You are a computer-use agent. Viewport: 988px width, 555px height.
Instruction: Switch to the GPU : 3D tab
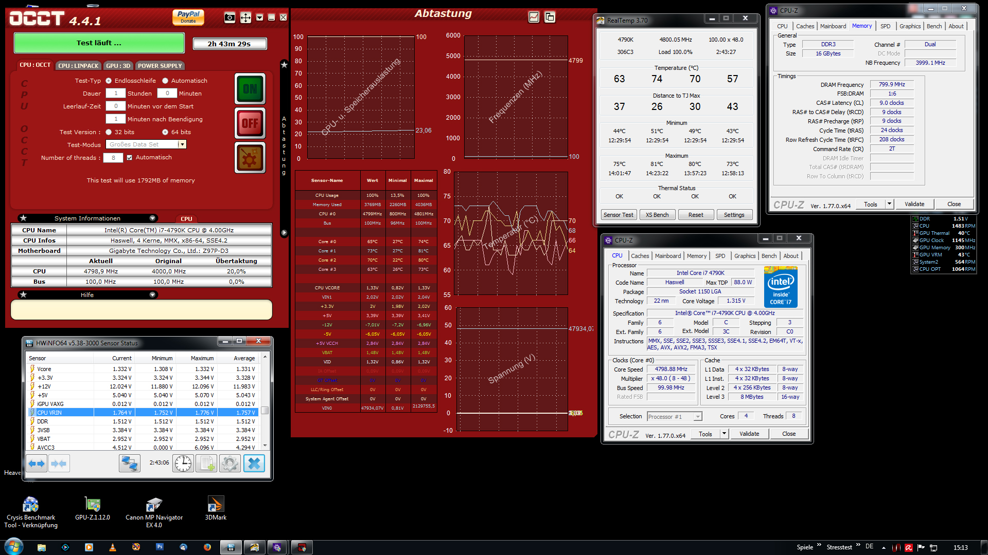[x=118, y=66]
